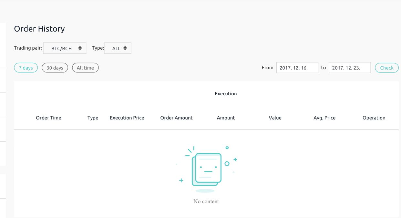Click the Execution Price column header
This screenshot has height=218, width=401.
pos(127,118)
